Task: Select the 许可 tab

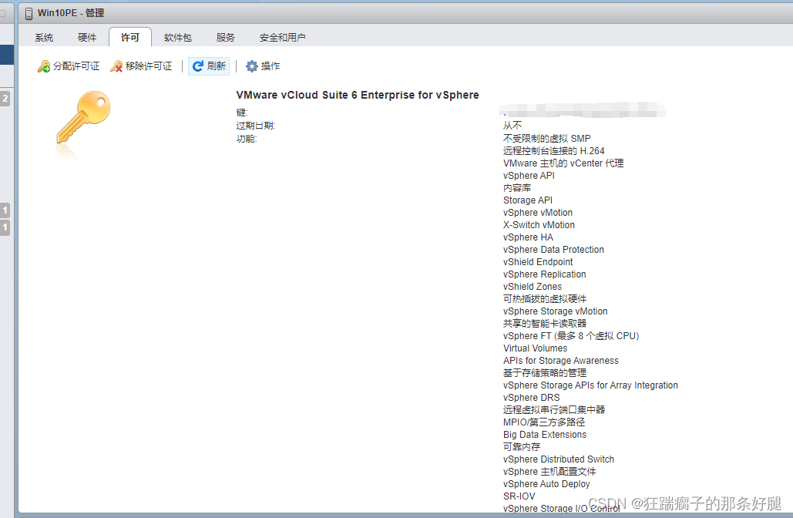Action: (130, 38)
